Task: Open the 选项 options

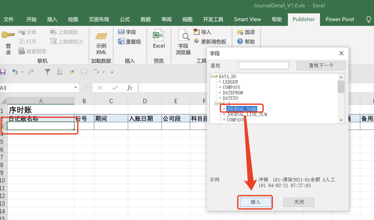Action: pyautogui.click(x=246, y=32)
